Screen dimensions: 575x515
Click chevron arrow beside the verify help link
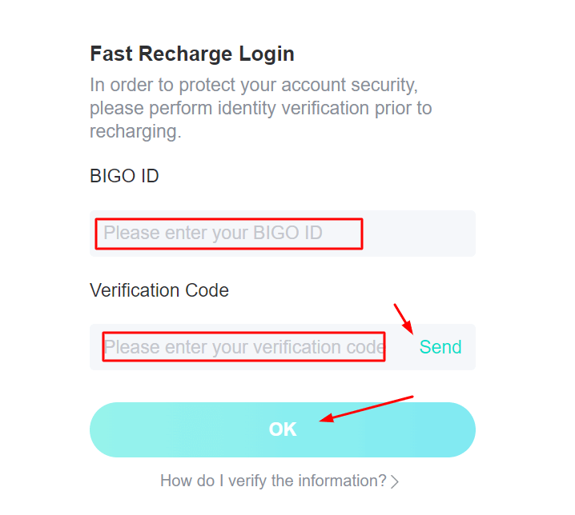click(394, 481)
